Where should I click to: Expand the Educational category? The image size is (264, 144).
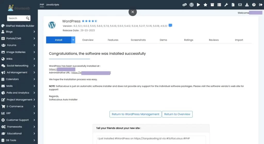coord(18,133)
